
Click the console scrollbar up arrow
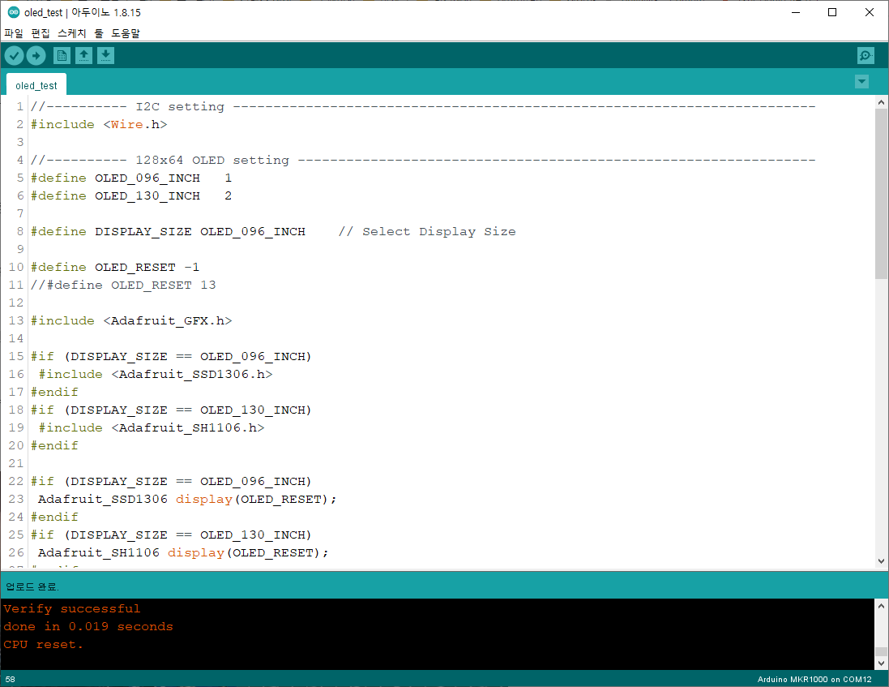click(x=881, y=606)
